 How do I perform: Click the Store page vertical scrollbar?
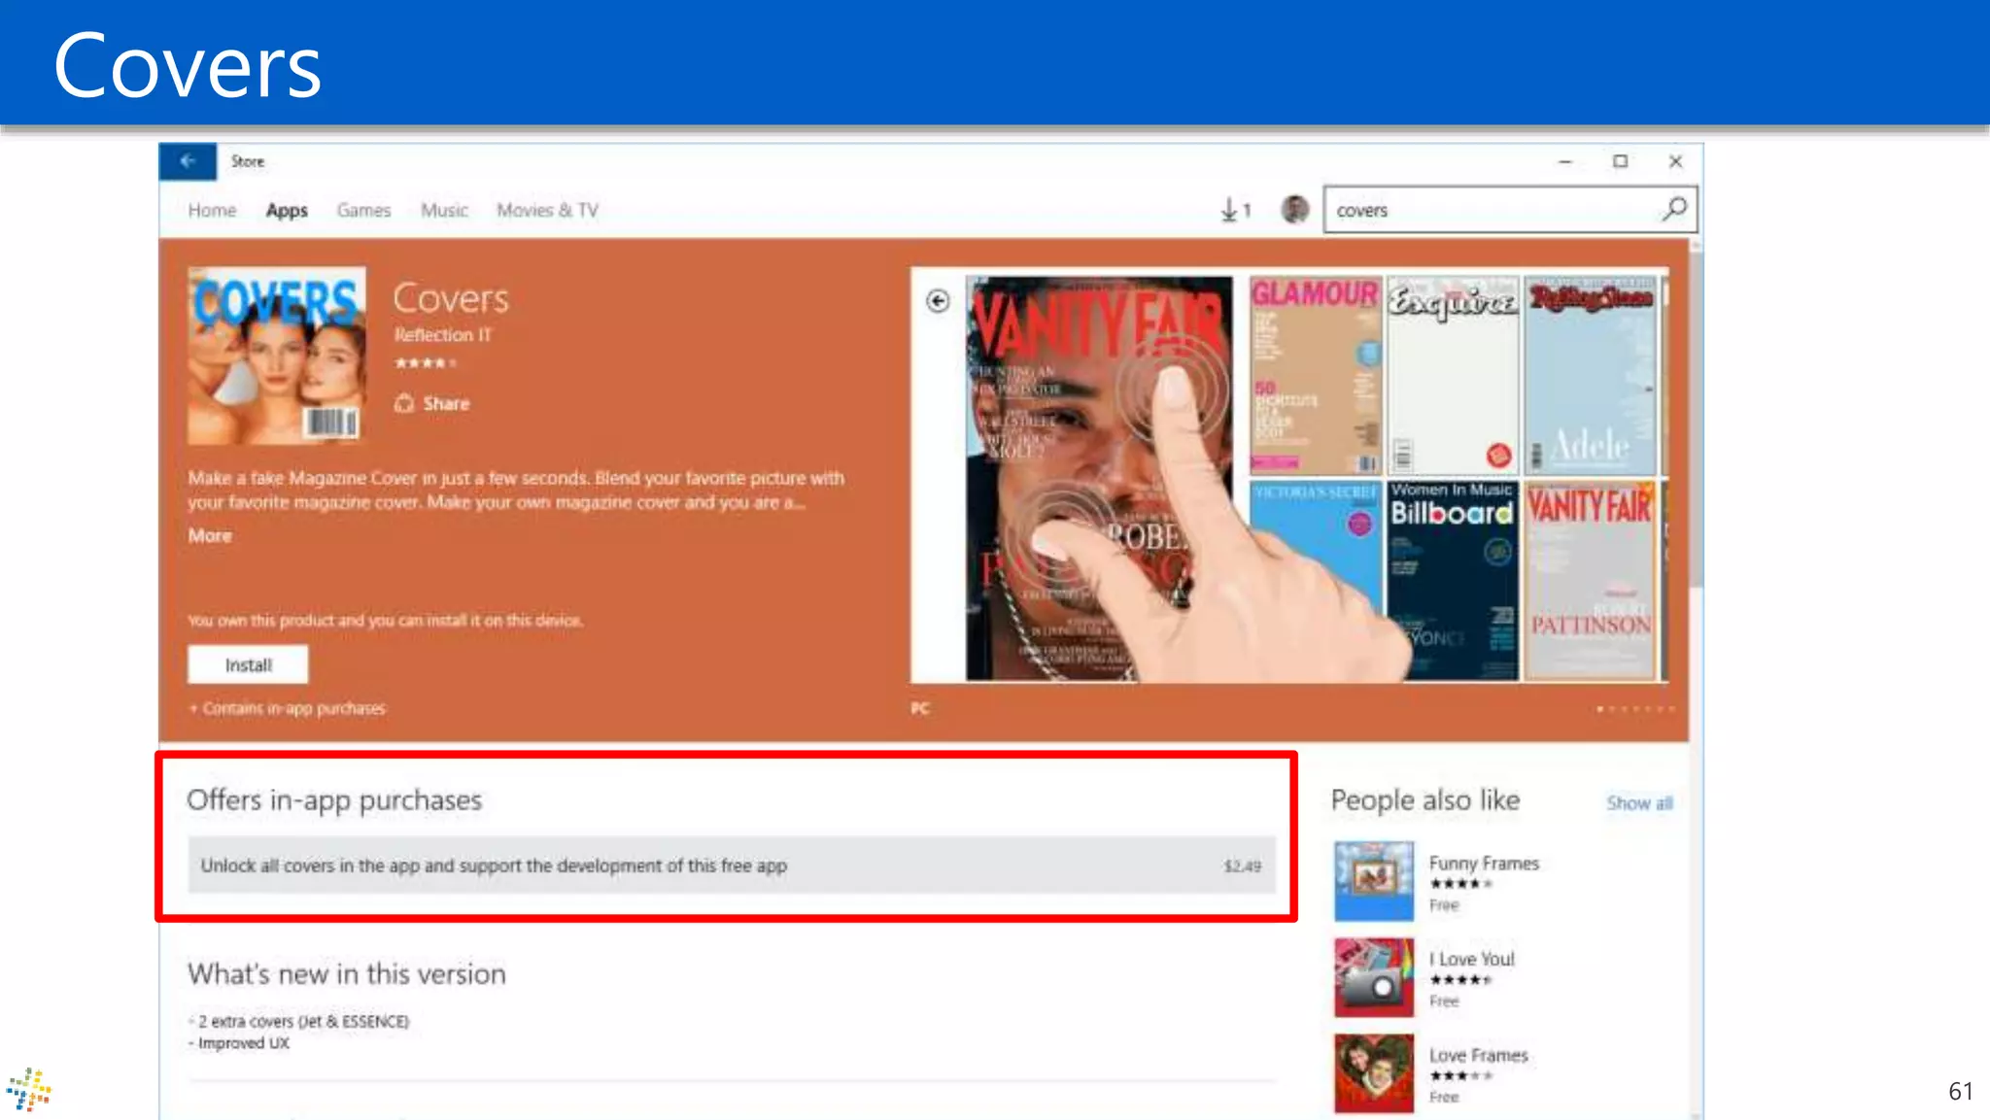point(1696,418)
